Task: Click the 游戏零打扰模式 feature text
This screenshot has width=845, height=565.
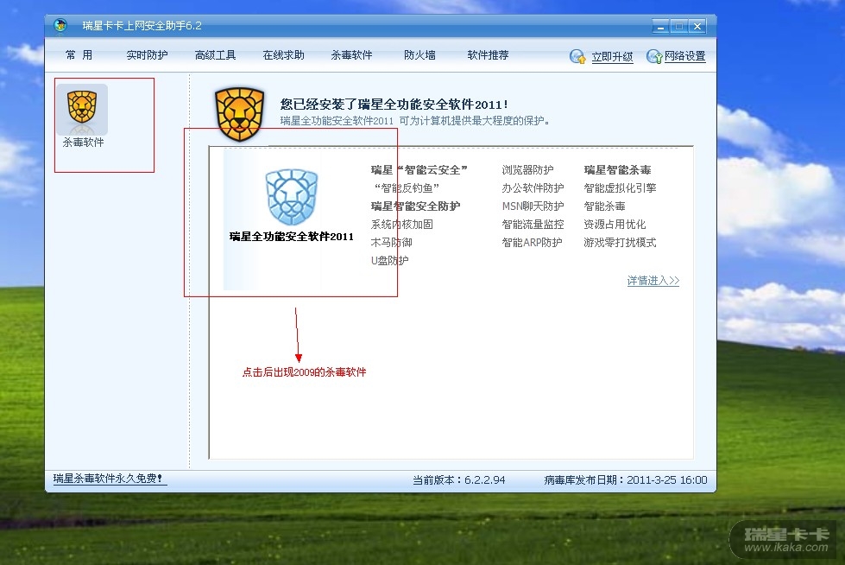Action: [x=621, y=242]
